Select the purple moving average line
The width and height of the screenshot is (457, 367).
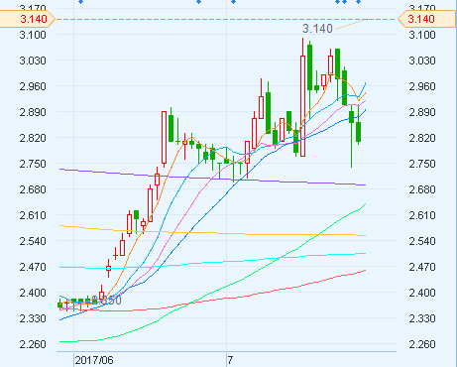click(211, 178)
